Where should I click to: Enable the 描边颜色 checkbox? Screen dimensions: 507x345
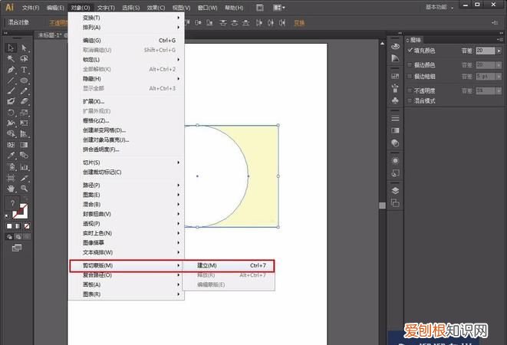pos(410,64)
